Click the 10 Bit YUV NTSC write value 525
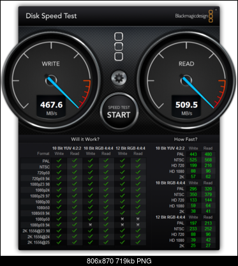Image resolution: width=238 pixels, height=266 pixels. pyautogui.click(x=193, y=160)
